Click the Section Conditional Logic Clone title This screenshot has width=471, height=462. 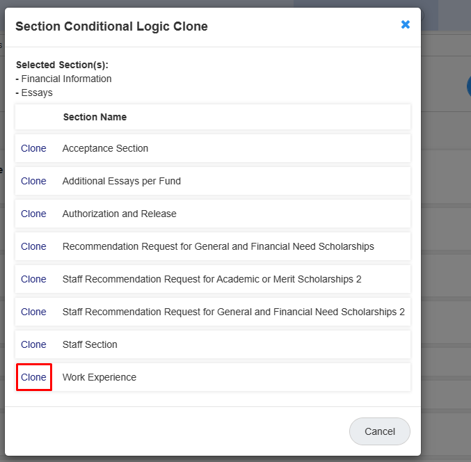(111, 26)
